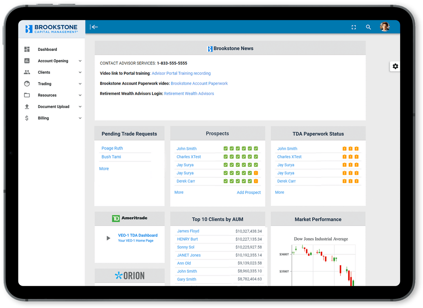Click Add Prospect in the Prospects panel
The height and width of the screenshot is (308, 423).
[x=249, y=192]
